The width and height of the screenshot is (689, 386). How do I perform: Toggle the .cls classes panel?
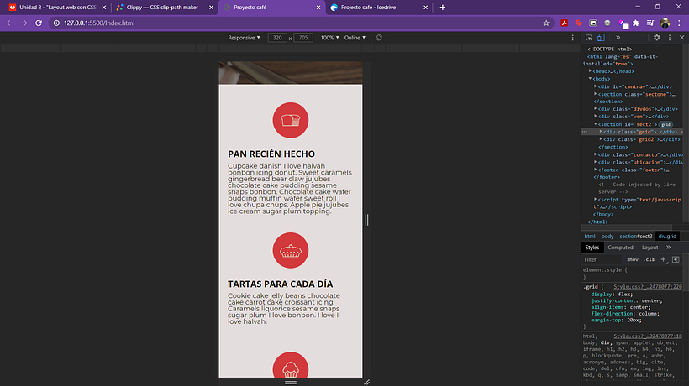(x=649, y=259)
